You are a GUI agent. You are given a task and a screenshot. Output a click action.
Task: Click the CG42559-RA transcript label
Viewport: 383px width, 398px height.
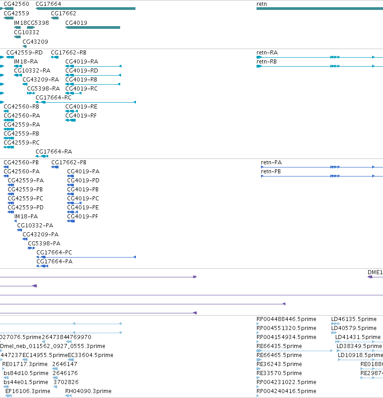22,125
